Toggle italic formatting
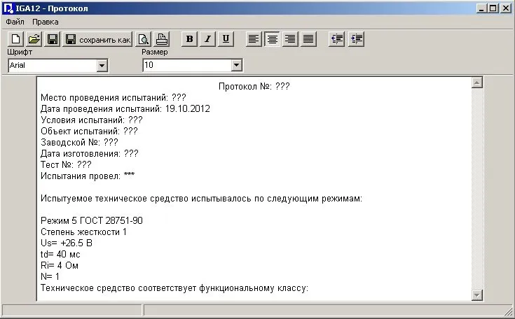This screenshot has height=319, width=515. pos(207,39)
